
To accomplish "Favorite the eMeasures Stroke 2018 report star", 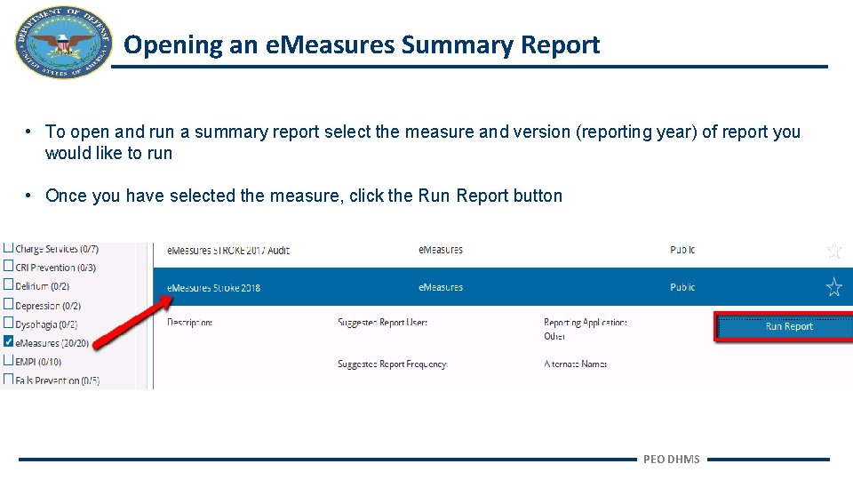I will point(834,287).
